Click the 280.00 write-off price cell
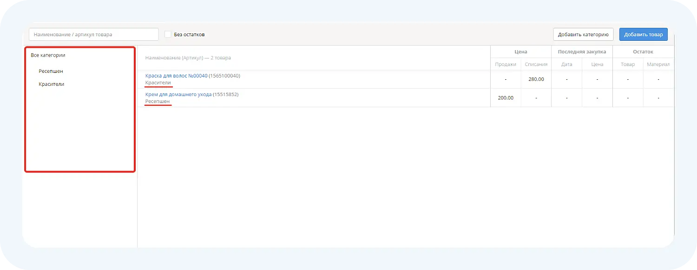Image resolution: width=697 pixels, height=270 pixels. [536, 79]
